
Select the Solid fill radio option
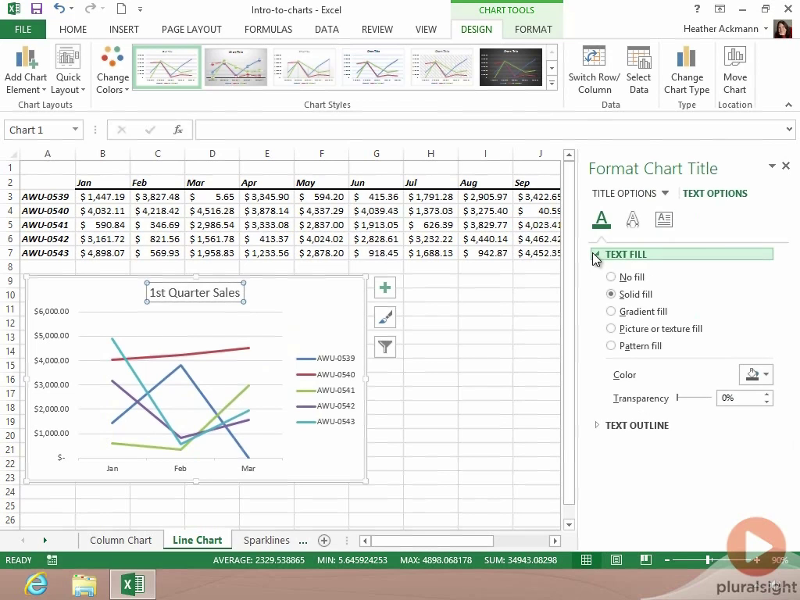[x=611, y=295]
